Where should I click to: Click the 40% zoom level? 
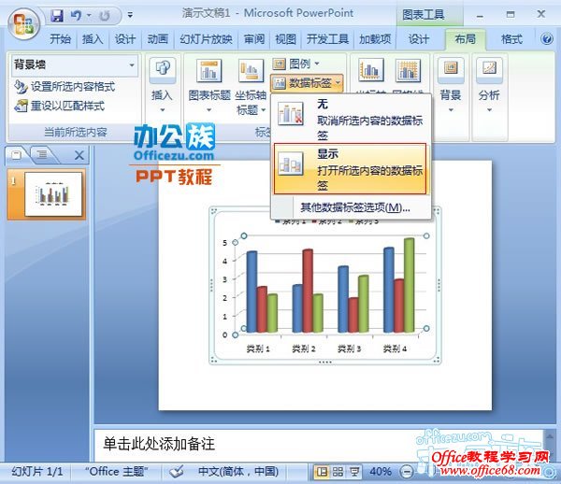click(x=380, y=472)
